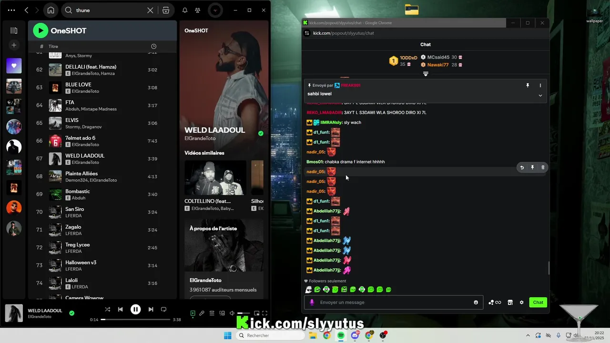Toggle repeat mode

[163, 309]
